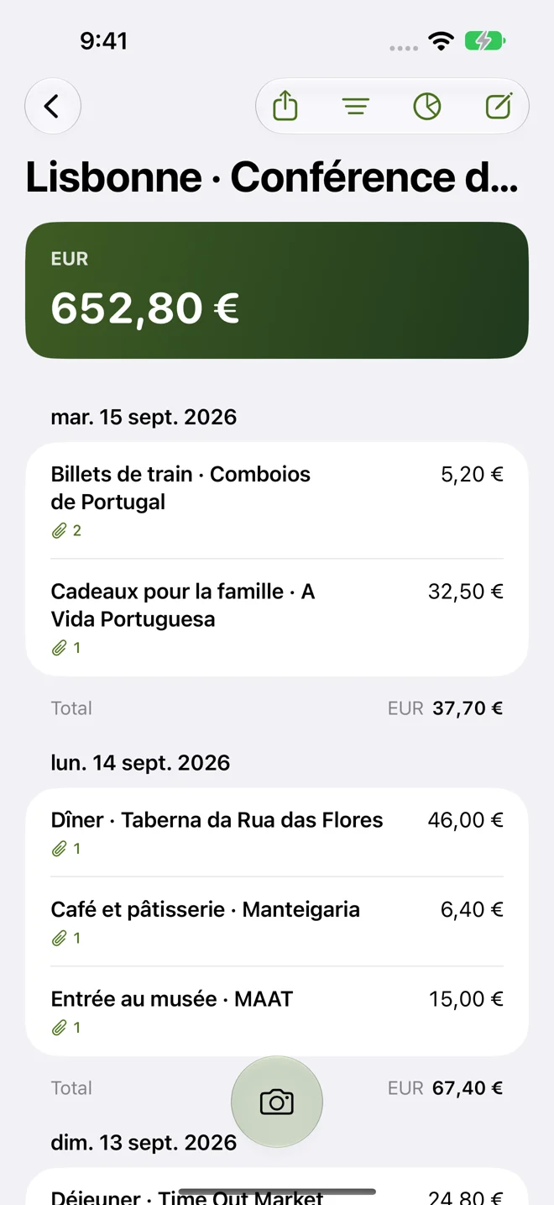Viewport: 554px width, 1205px height.
Task: Tap the Lisbonne Conférence title
Action: pyautogui.click(x=272, y=177)
